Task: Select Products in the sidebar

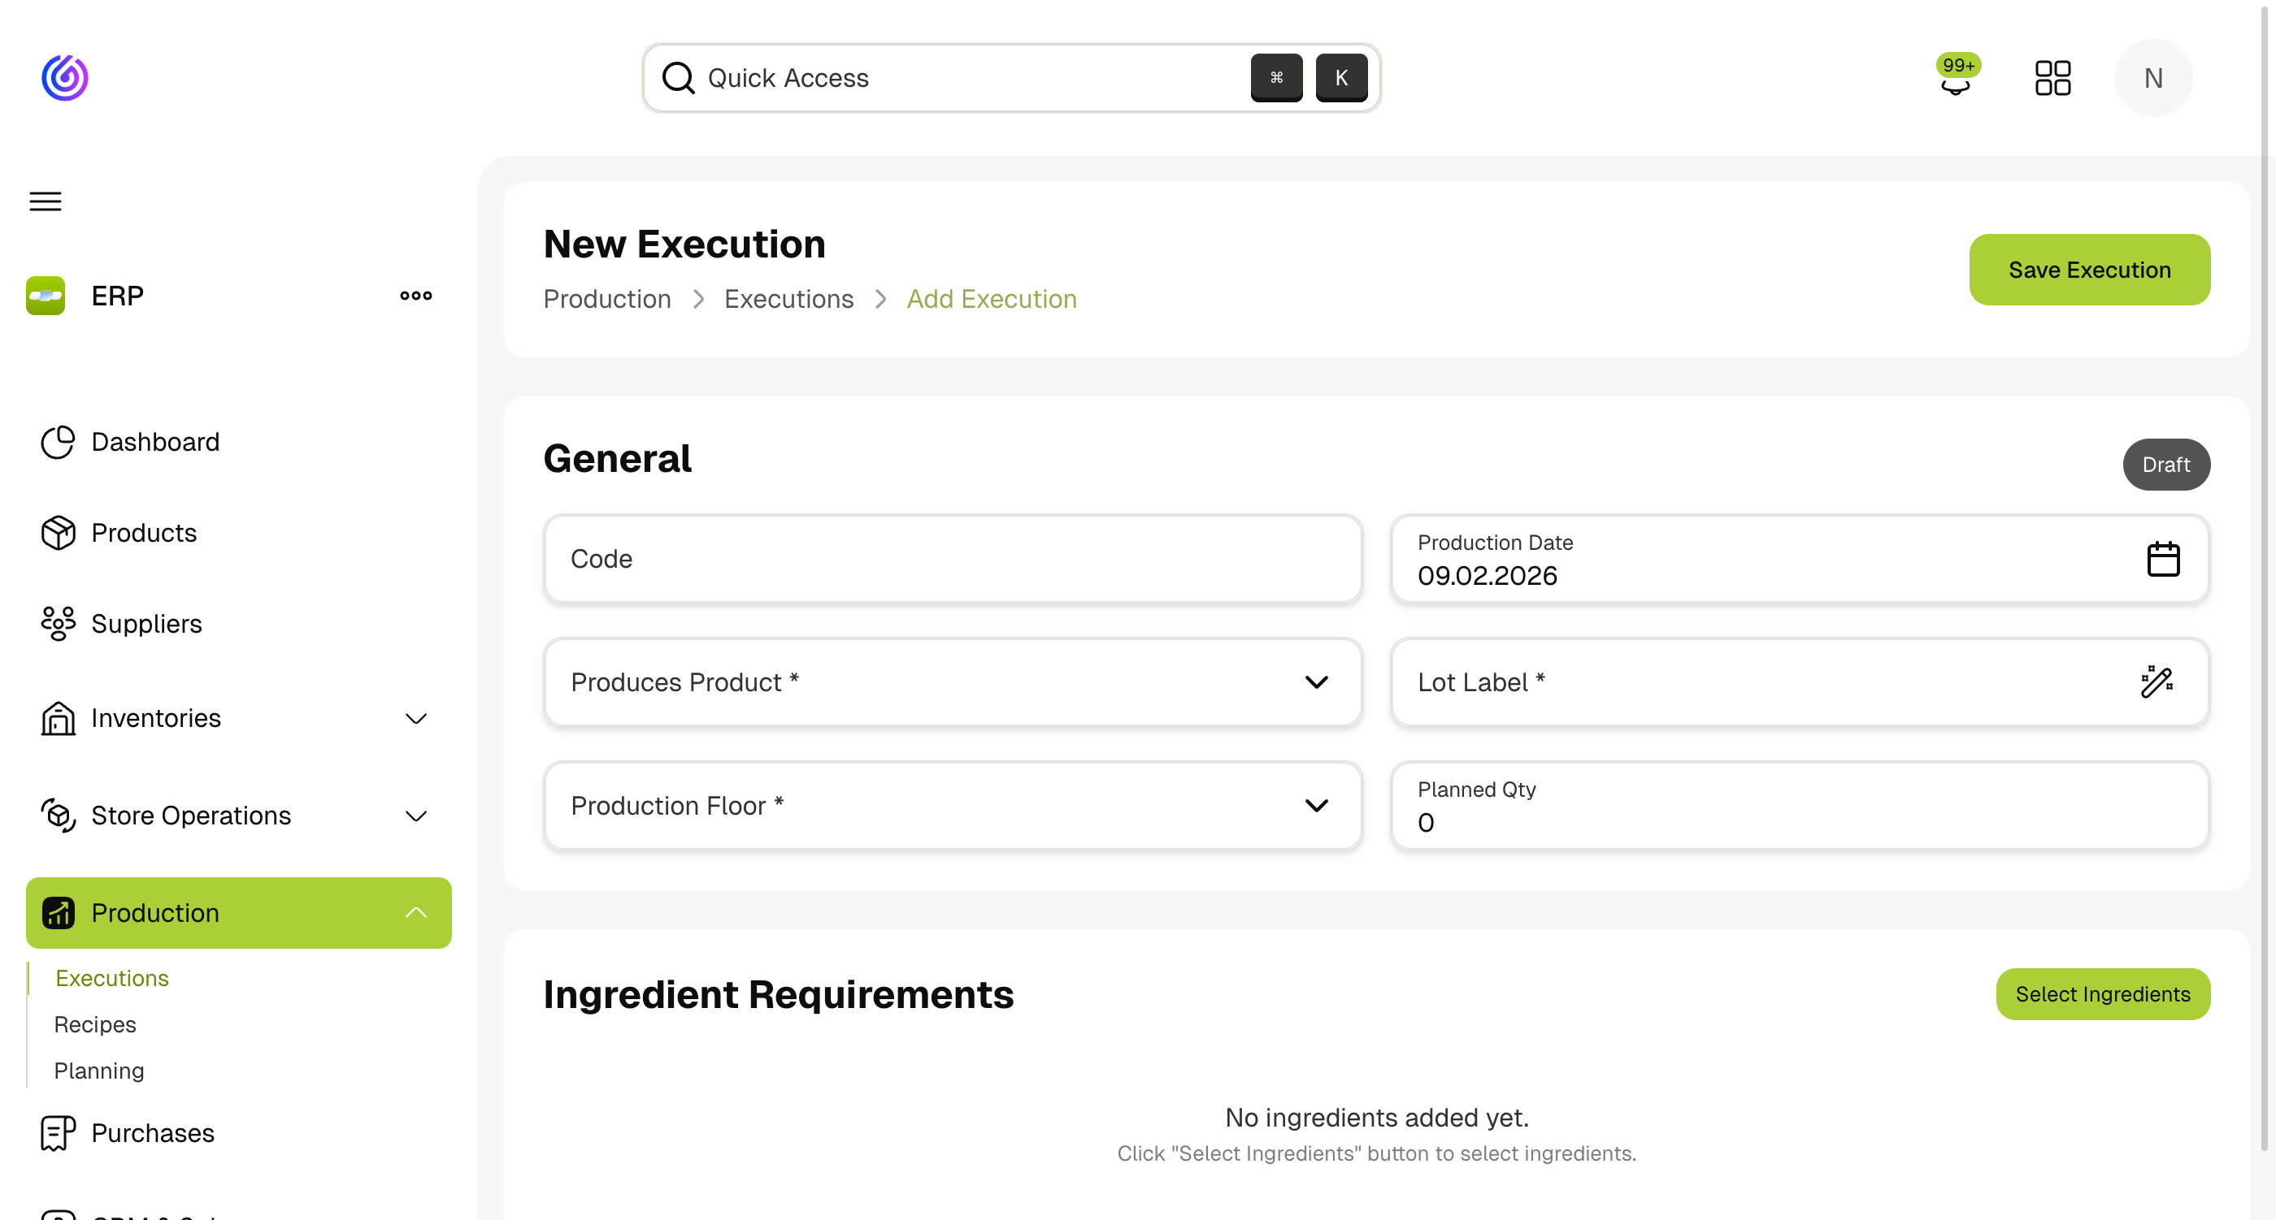Action: point(144,532)
